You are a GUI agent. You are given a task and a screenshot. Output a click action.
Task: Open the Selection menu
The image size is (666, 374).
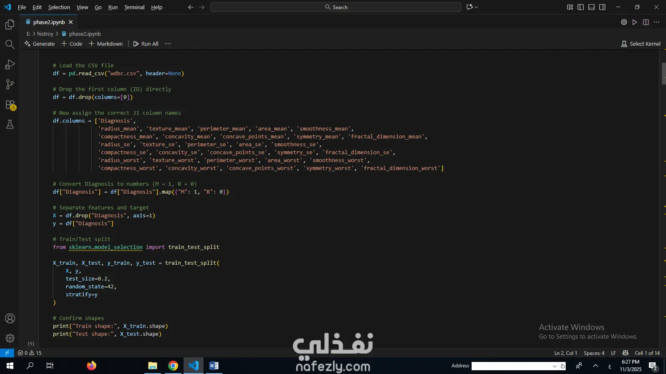click(x=59, y=7)
